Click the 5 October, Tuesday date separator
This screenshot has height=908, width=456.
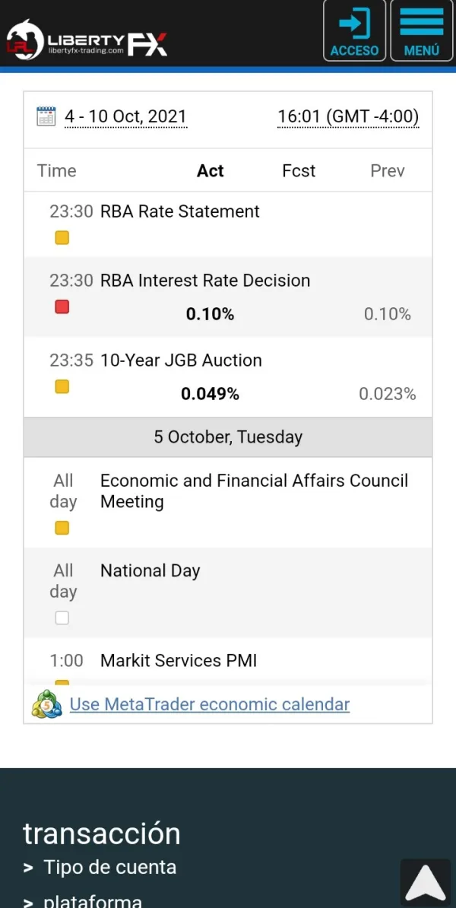(x=228, y=437)
